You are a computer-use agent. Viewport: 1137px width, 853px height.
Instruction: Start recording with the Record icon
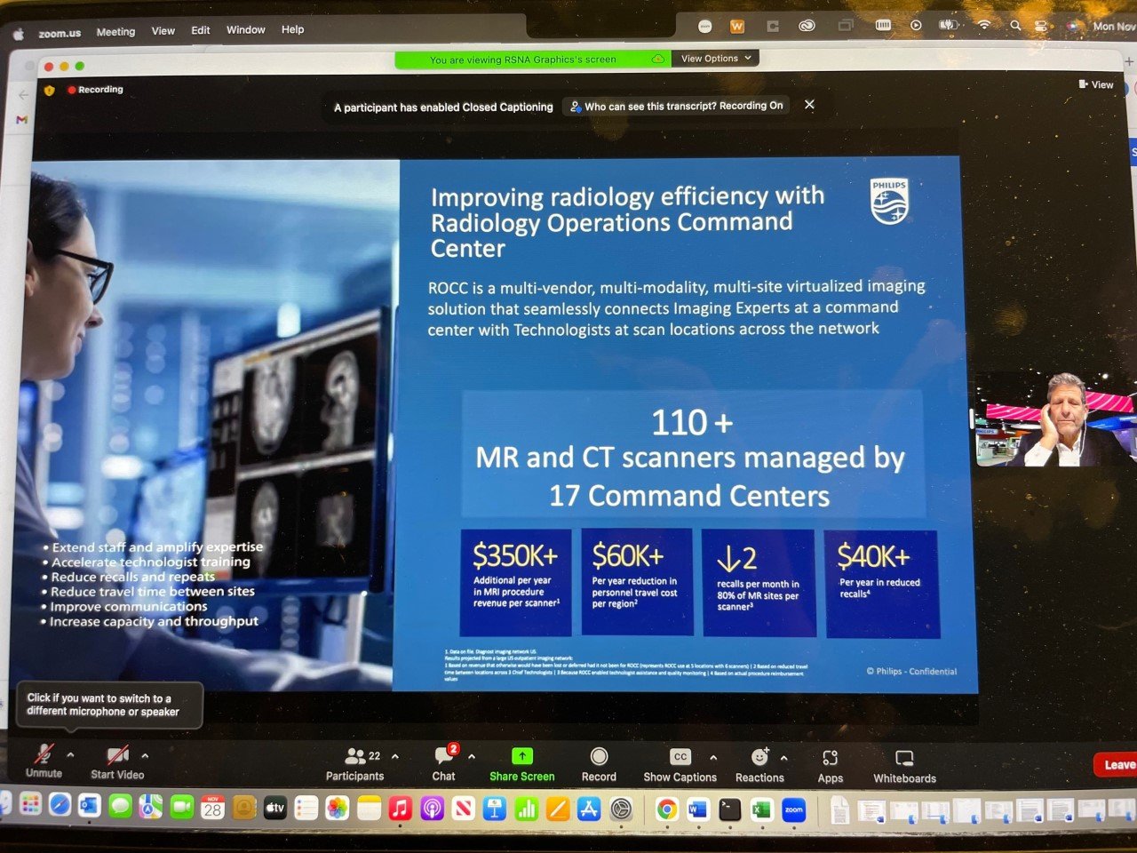click(x=599, y=756)
